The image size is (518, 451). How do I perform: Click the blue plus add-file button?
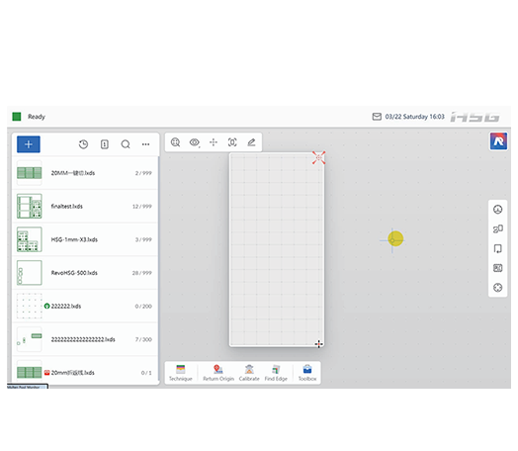[29, 144]
